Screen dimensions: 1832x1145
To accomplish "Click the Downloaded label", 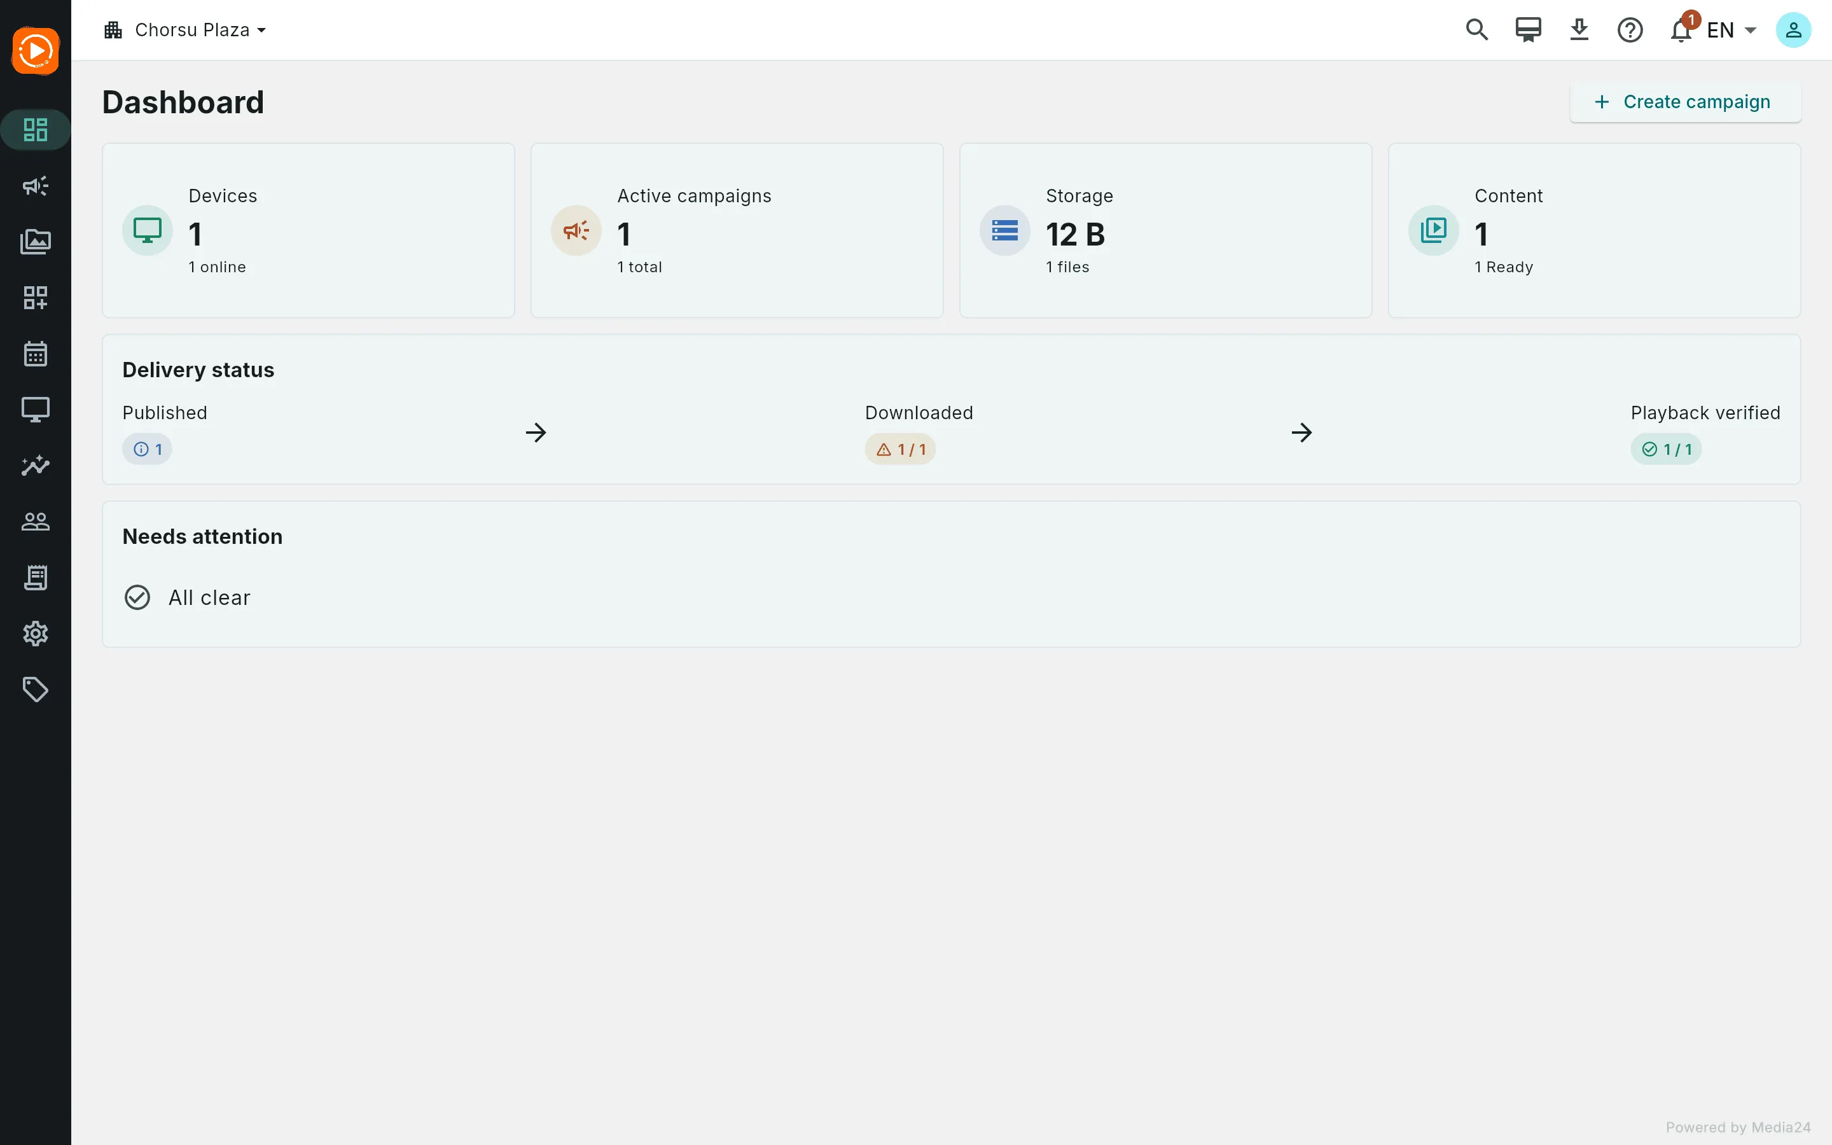I will [x=919, y=413].
